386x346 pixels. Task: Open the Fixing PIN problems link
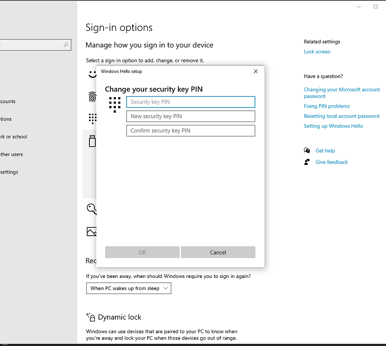327,106
